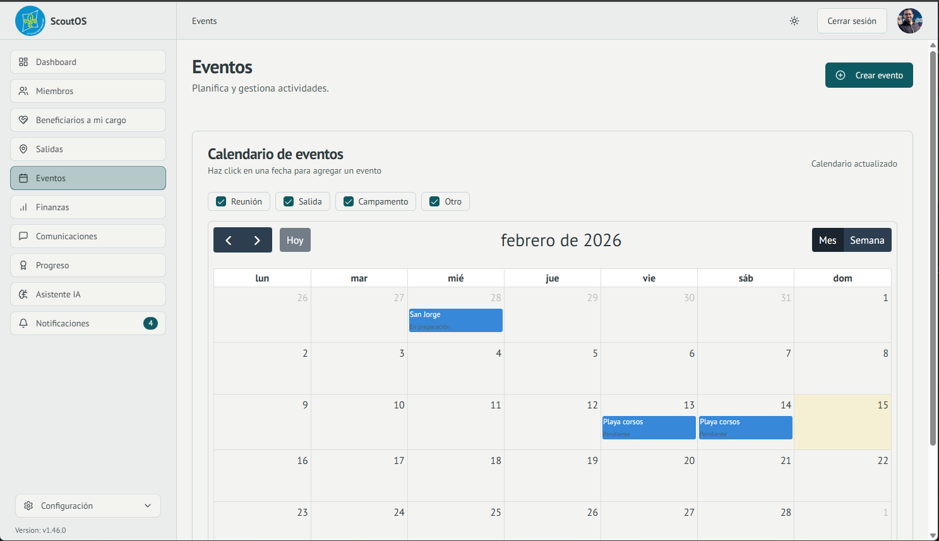Open the Dashboard section icon

click(x=23, y=62)
